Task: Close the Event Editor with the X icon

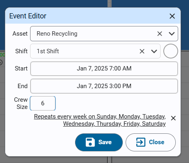Action: point(172,16)
